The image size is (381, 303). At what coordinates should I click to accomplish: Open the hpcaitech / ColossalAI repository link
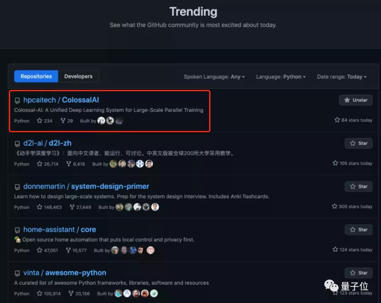point(61,100)
